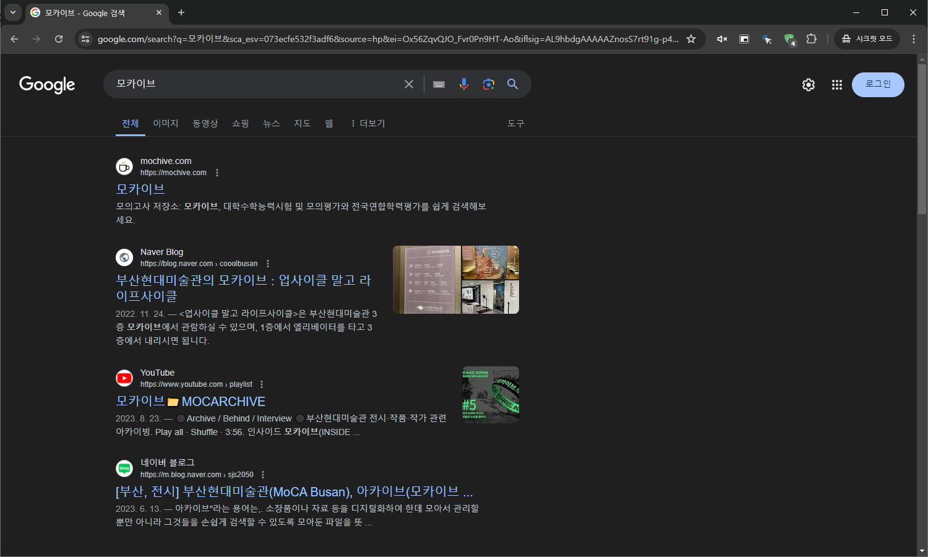Image resolution: width=928 pixels, height=557 pixels.
Task: Reload the current page
Action: tap(59, 39)
